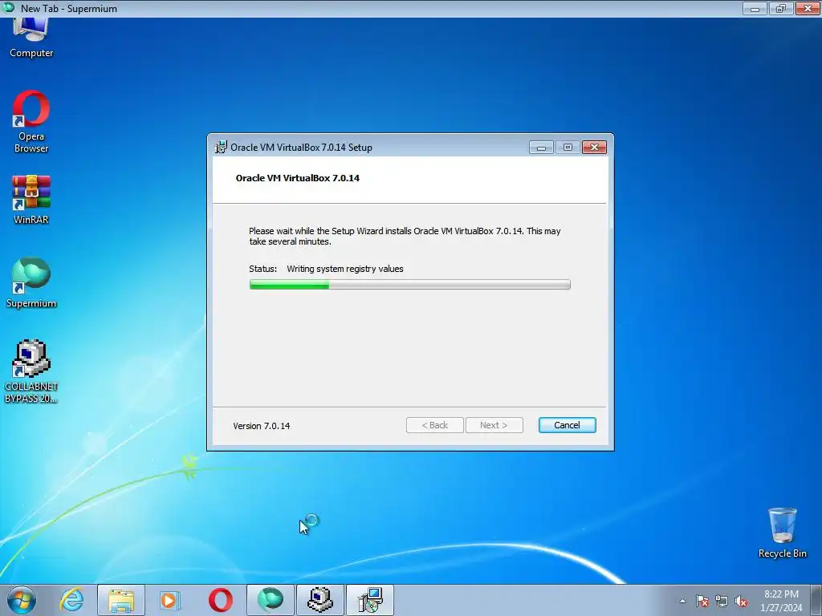Image resolution: width=822 pixels, height=616 pixels.
Task: Click the 'Version 7.0.14' label
Action: pyautogui.click(x=261, y=426)
